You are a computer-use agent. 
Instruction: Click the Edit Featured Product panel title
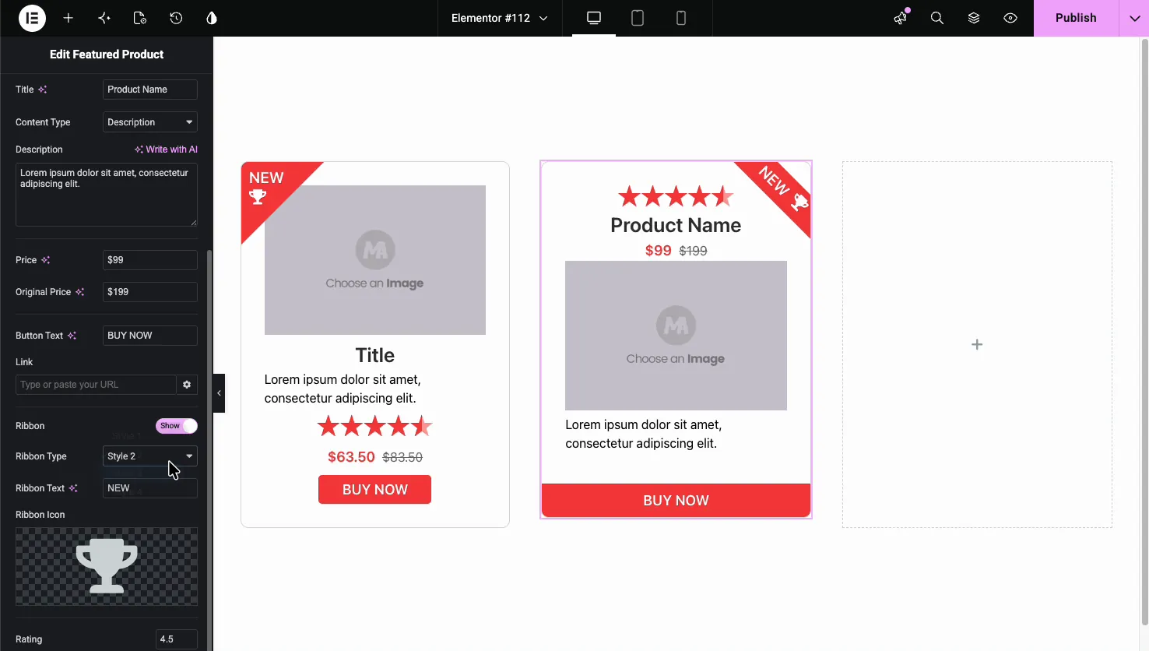click(x=107, y=55)
